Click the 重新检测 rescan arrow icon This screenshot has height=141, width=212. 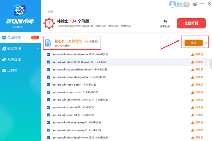165,21
